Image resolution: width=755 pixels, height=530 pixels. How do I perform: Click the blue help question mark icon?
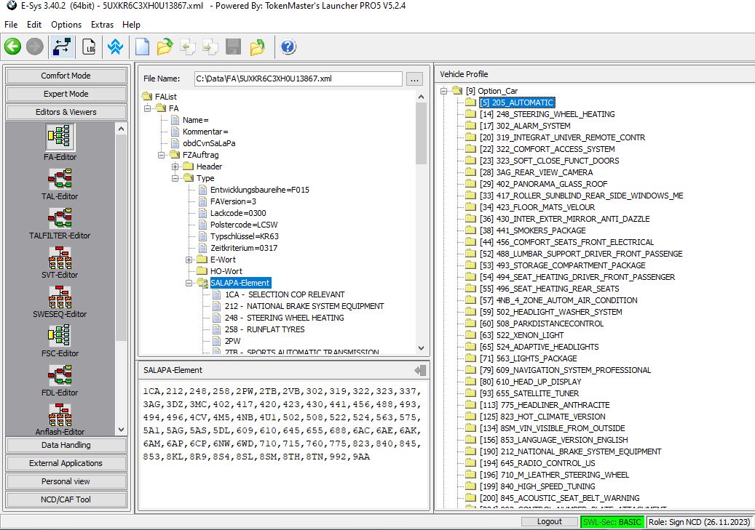pyautogui.click(x=288, y=47)
